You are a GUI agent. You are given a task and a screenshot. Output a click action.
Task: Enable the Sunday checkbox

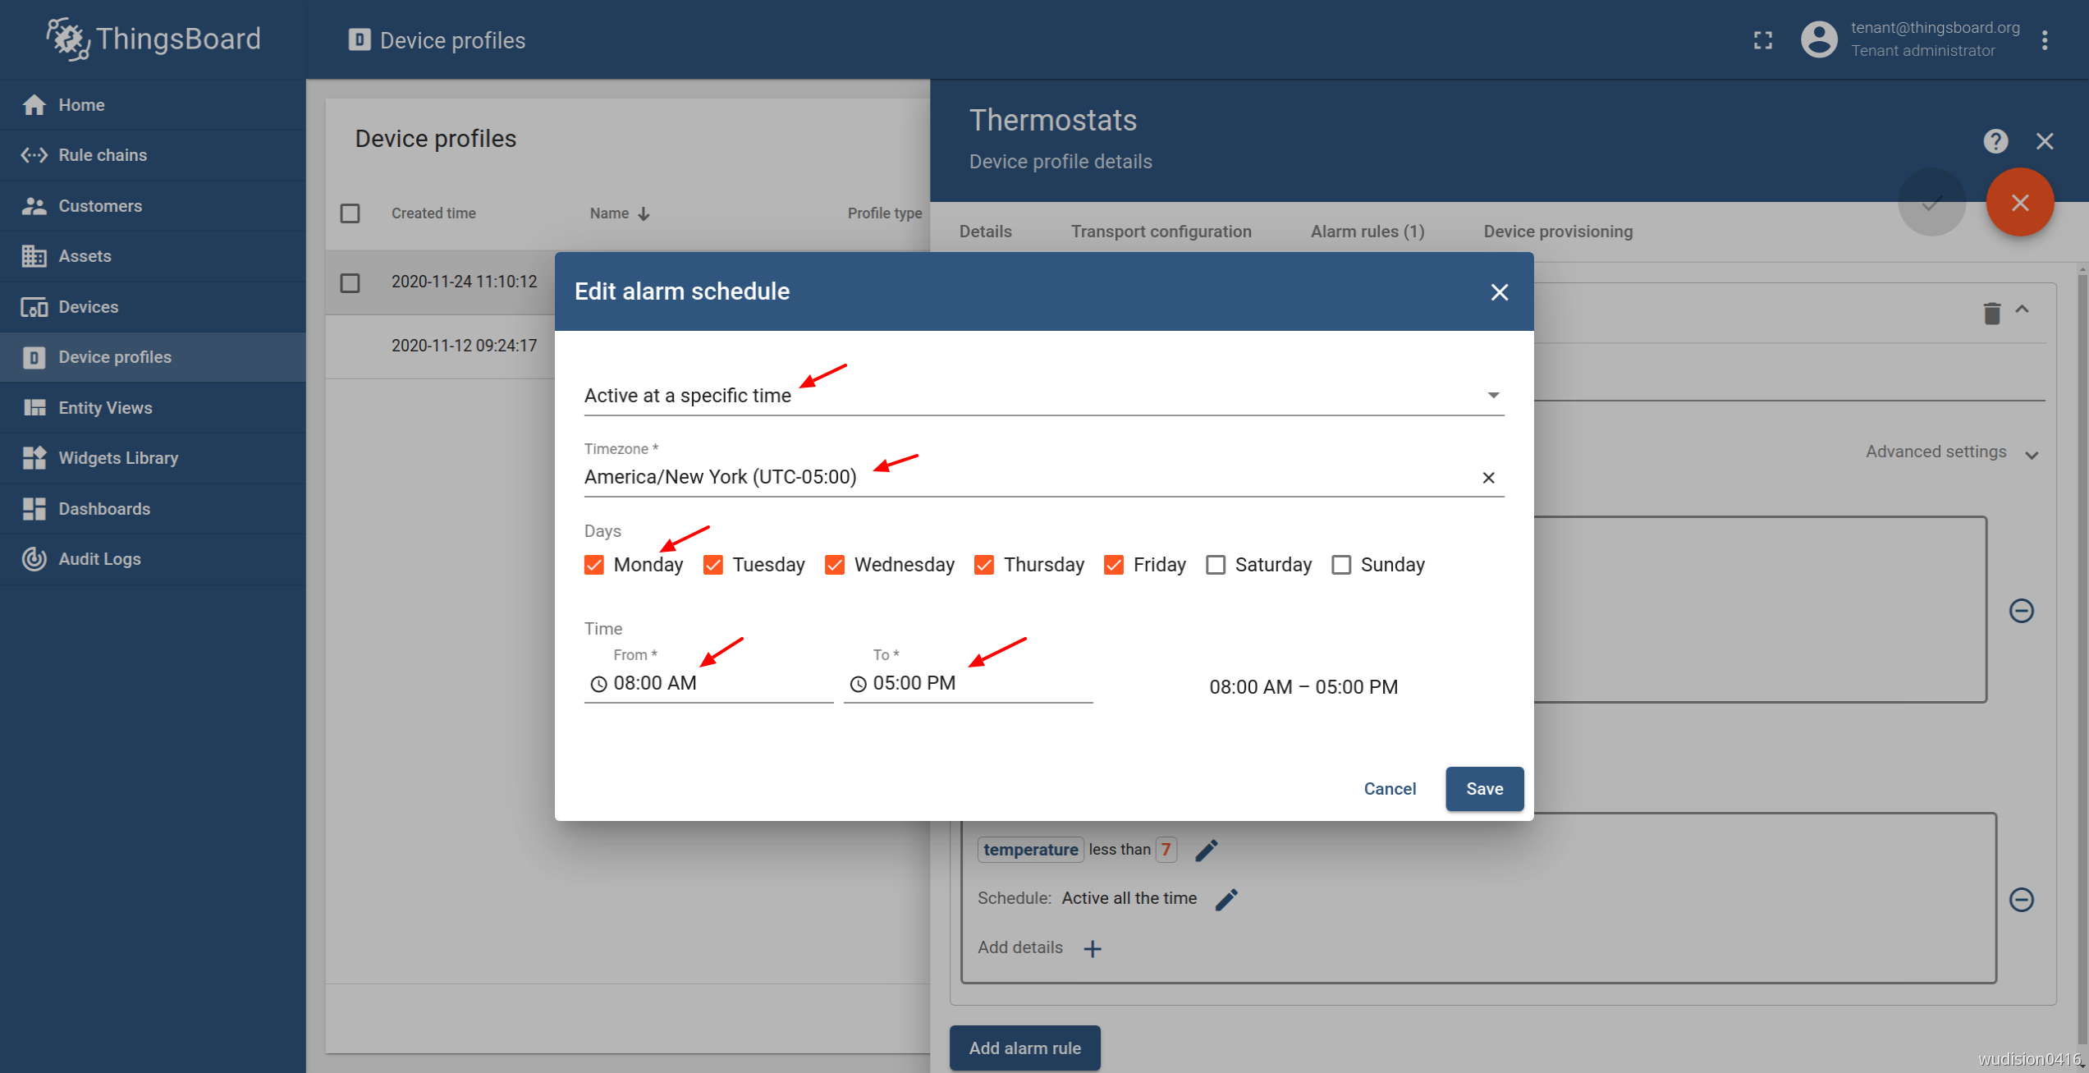coord(1340,565)
